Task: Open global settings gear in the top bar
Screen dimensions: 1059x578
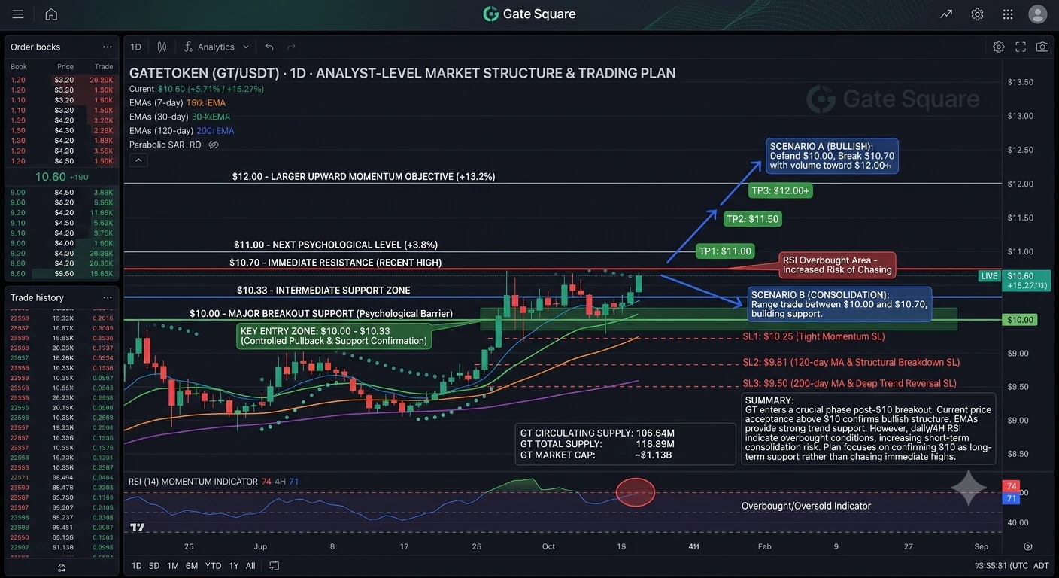Action: coord(977,14)
